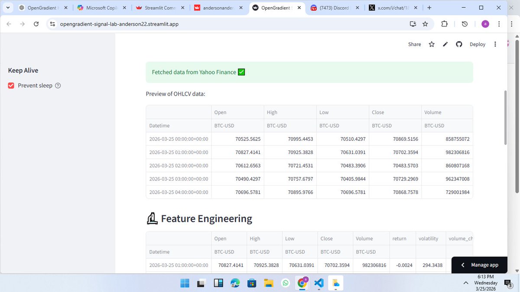Open Microsoft Store from the taskbar
Screen dimensions: 520x292
pos(251,283)
